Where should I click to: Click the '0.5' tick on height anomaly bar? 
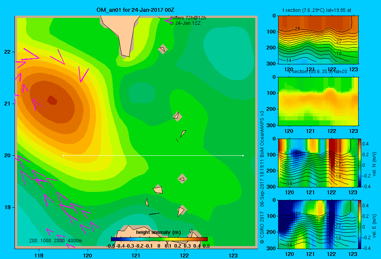[x=206, y=246]
